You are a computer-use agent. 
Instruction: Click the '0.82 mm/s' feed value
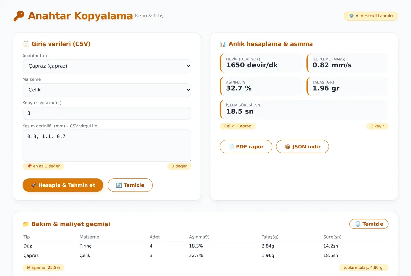coord(332,65)
